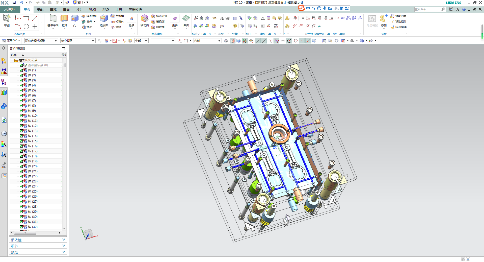Click the 更多 button in 特征 group
The width and height of the screenshot is (484, 262).
pyautogui.click(x=131, y=22)
